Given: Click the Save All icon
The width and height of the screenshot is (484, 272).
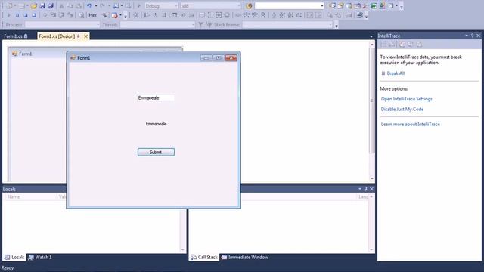Looking at the screenshot, I should 51,6.
